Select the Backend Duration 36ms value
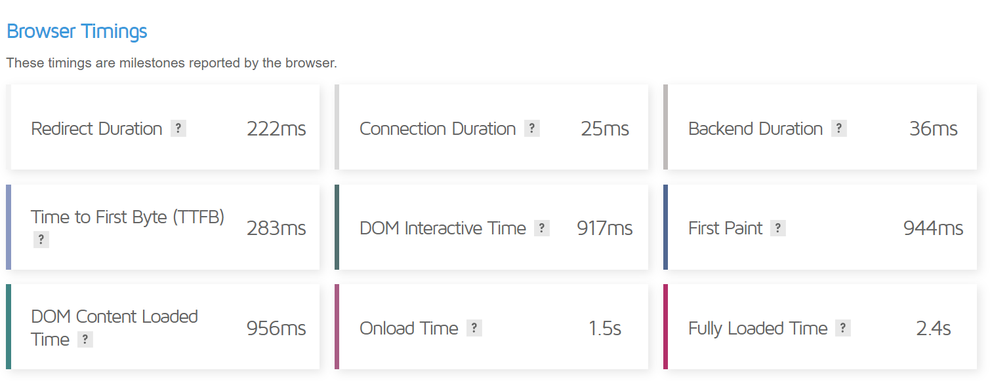This screenshot has height=381, width=992. coord(933,129)
